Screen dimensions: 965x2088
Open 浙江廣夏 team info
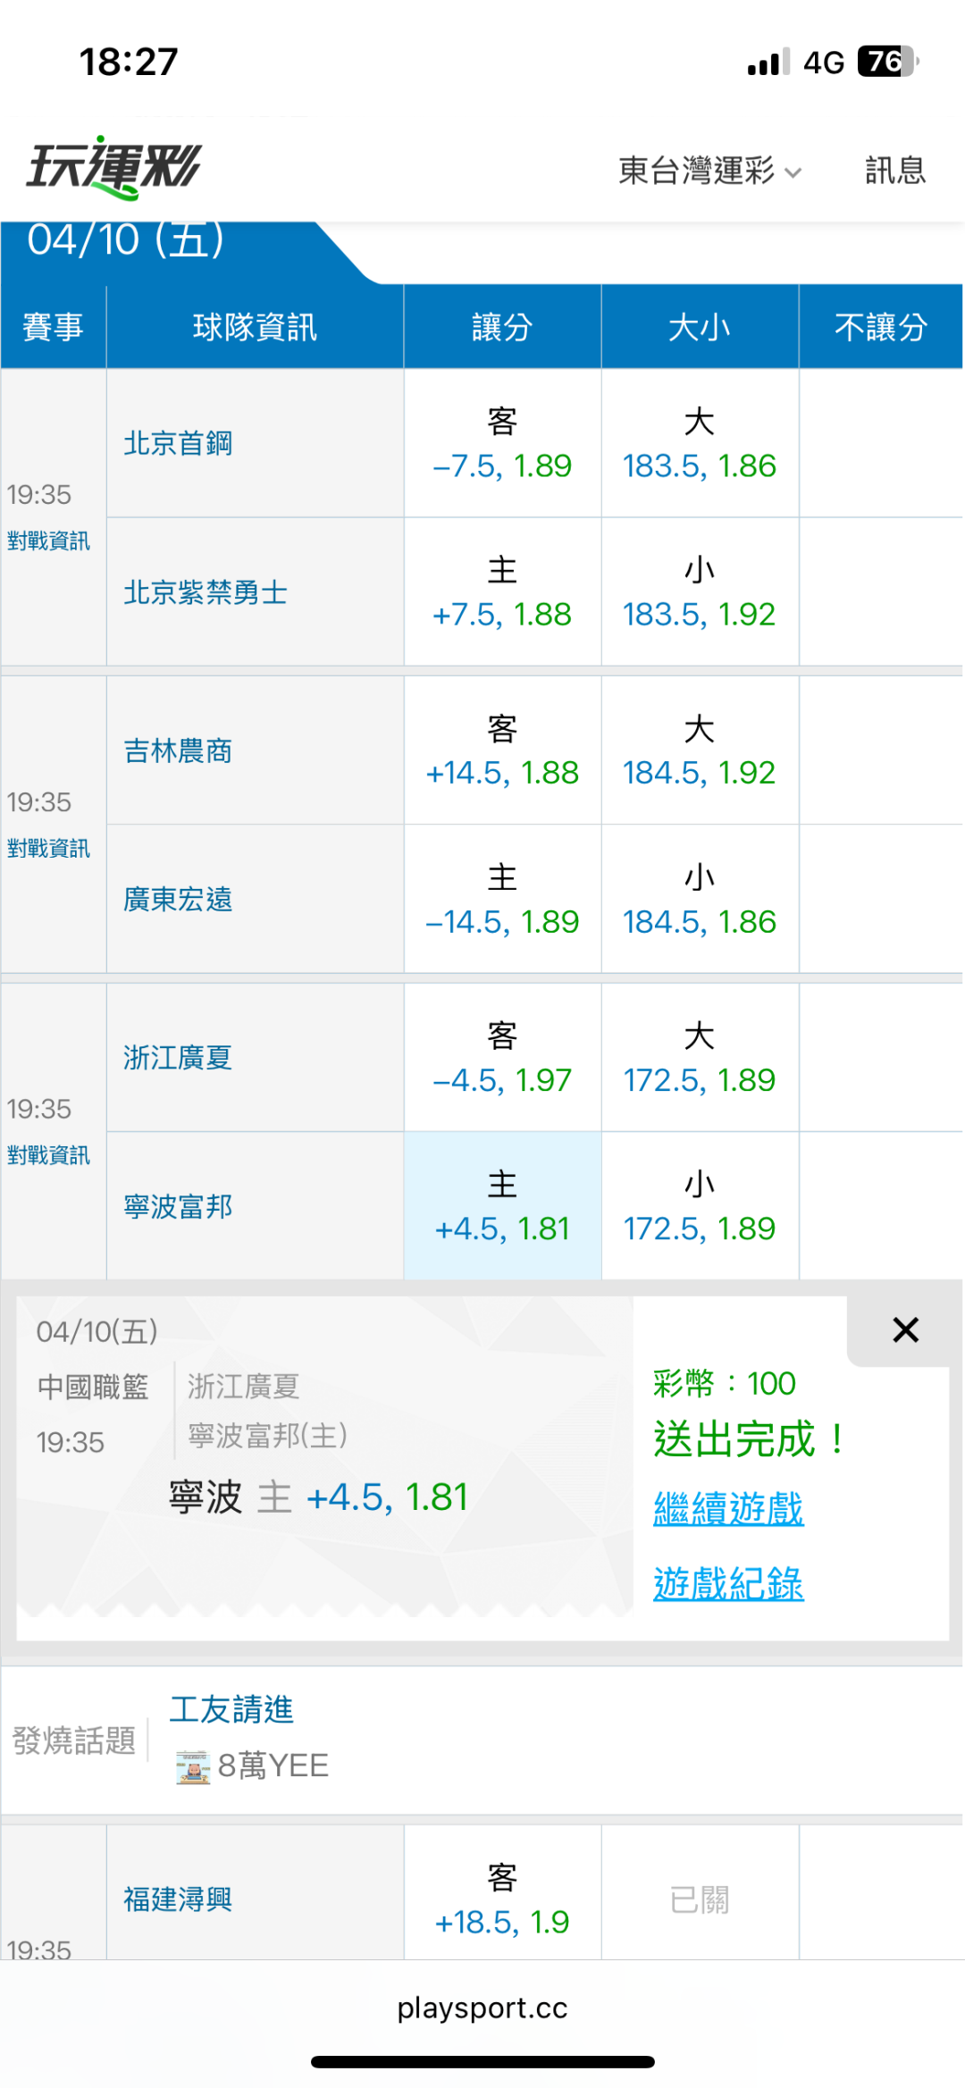coord(178,1058)
